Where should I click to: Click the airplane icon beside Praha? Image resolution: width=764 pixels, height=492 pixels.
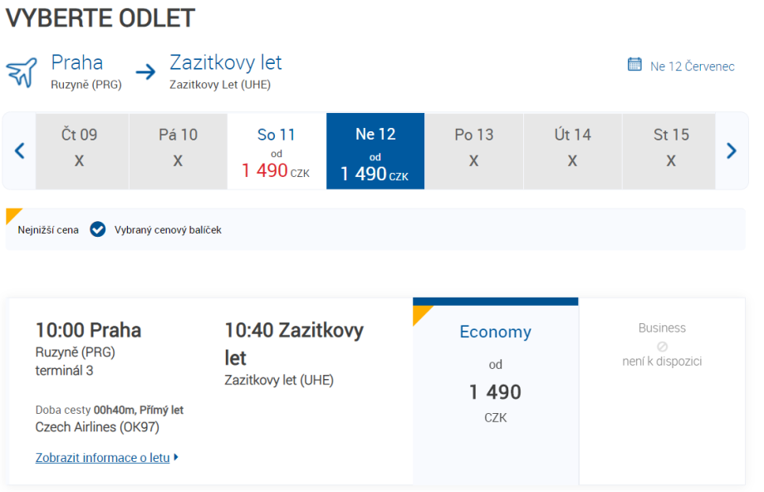pyautogui.click(x=22, y=72)
